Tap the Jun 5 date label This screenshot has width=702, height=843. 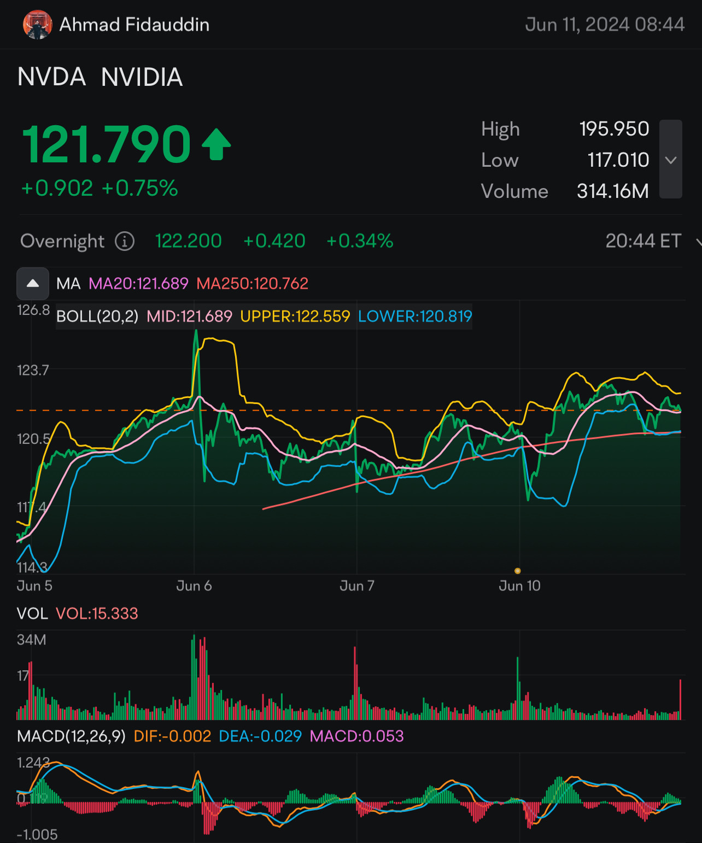coord(34,586)
